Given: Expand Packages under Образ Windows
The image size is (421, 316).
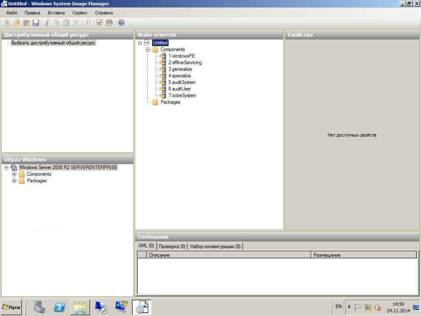Looking at the screenshot, I should [x=14, y=181].
